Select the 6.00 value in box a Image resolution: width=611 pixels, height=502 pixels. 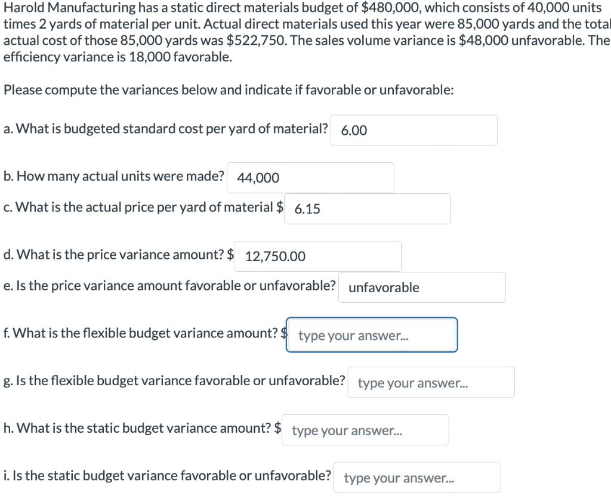tap(352, 130)
